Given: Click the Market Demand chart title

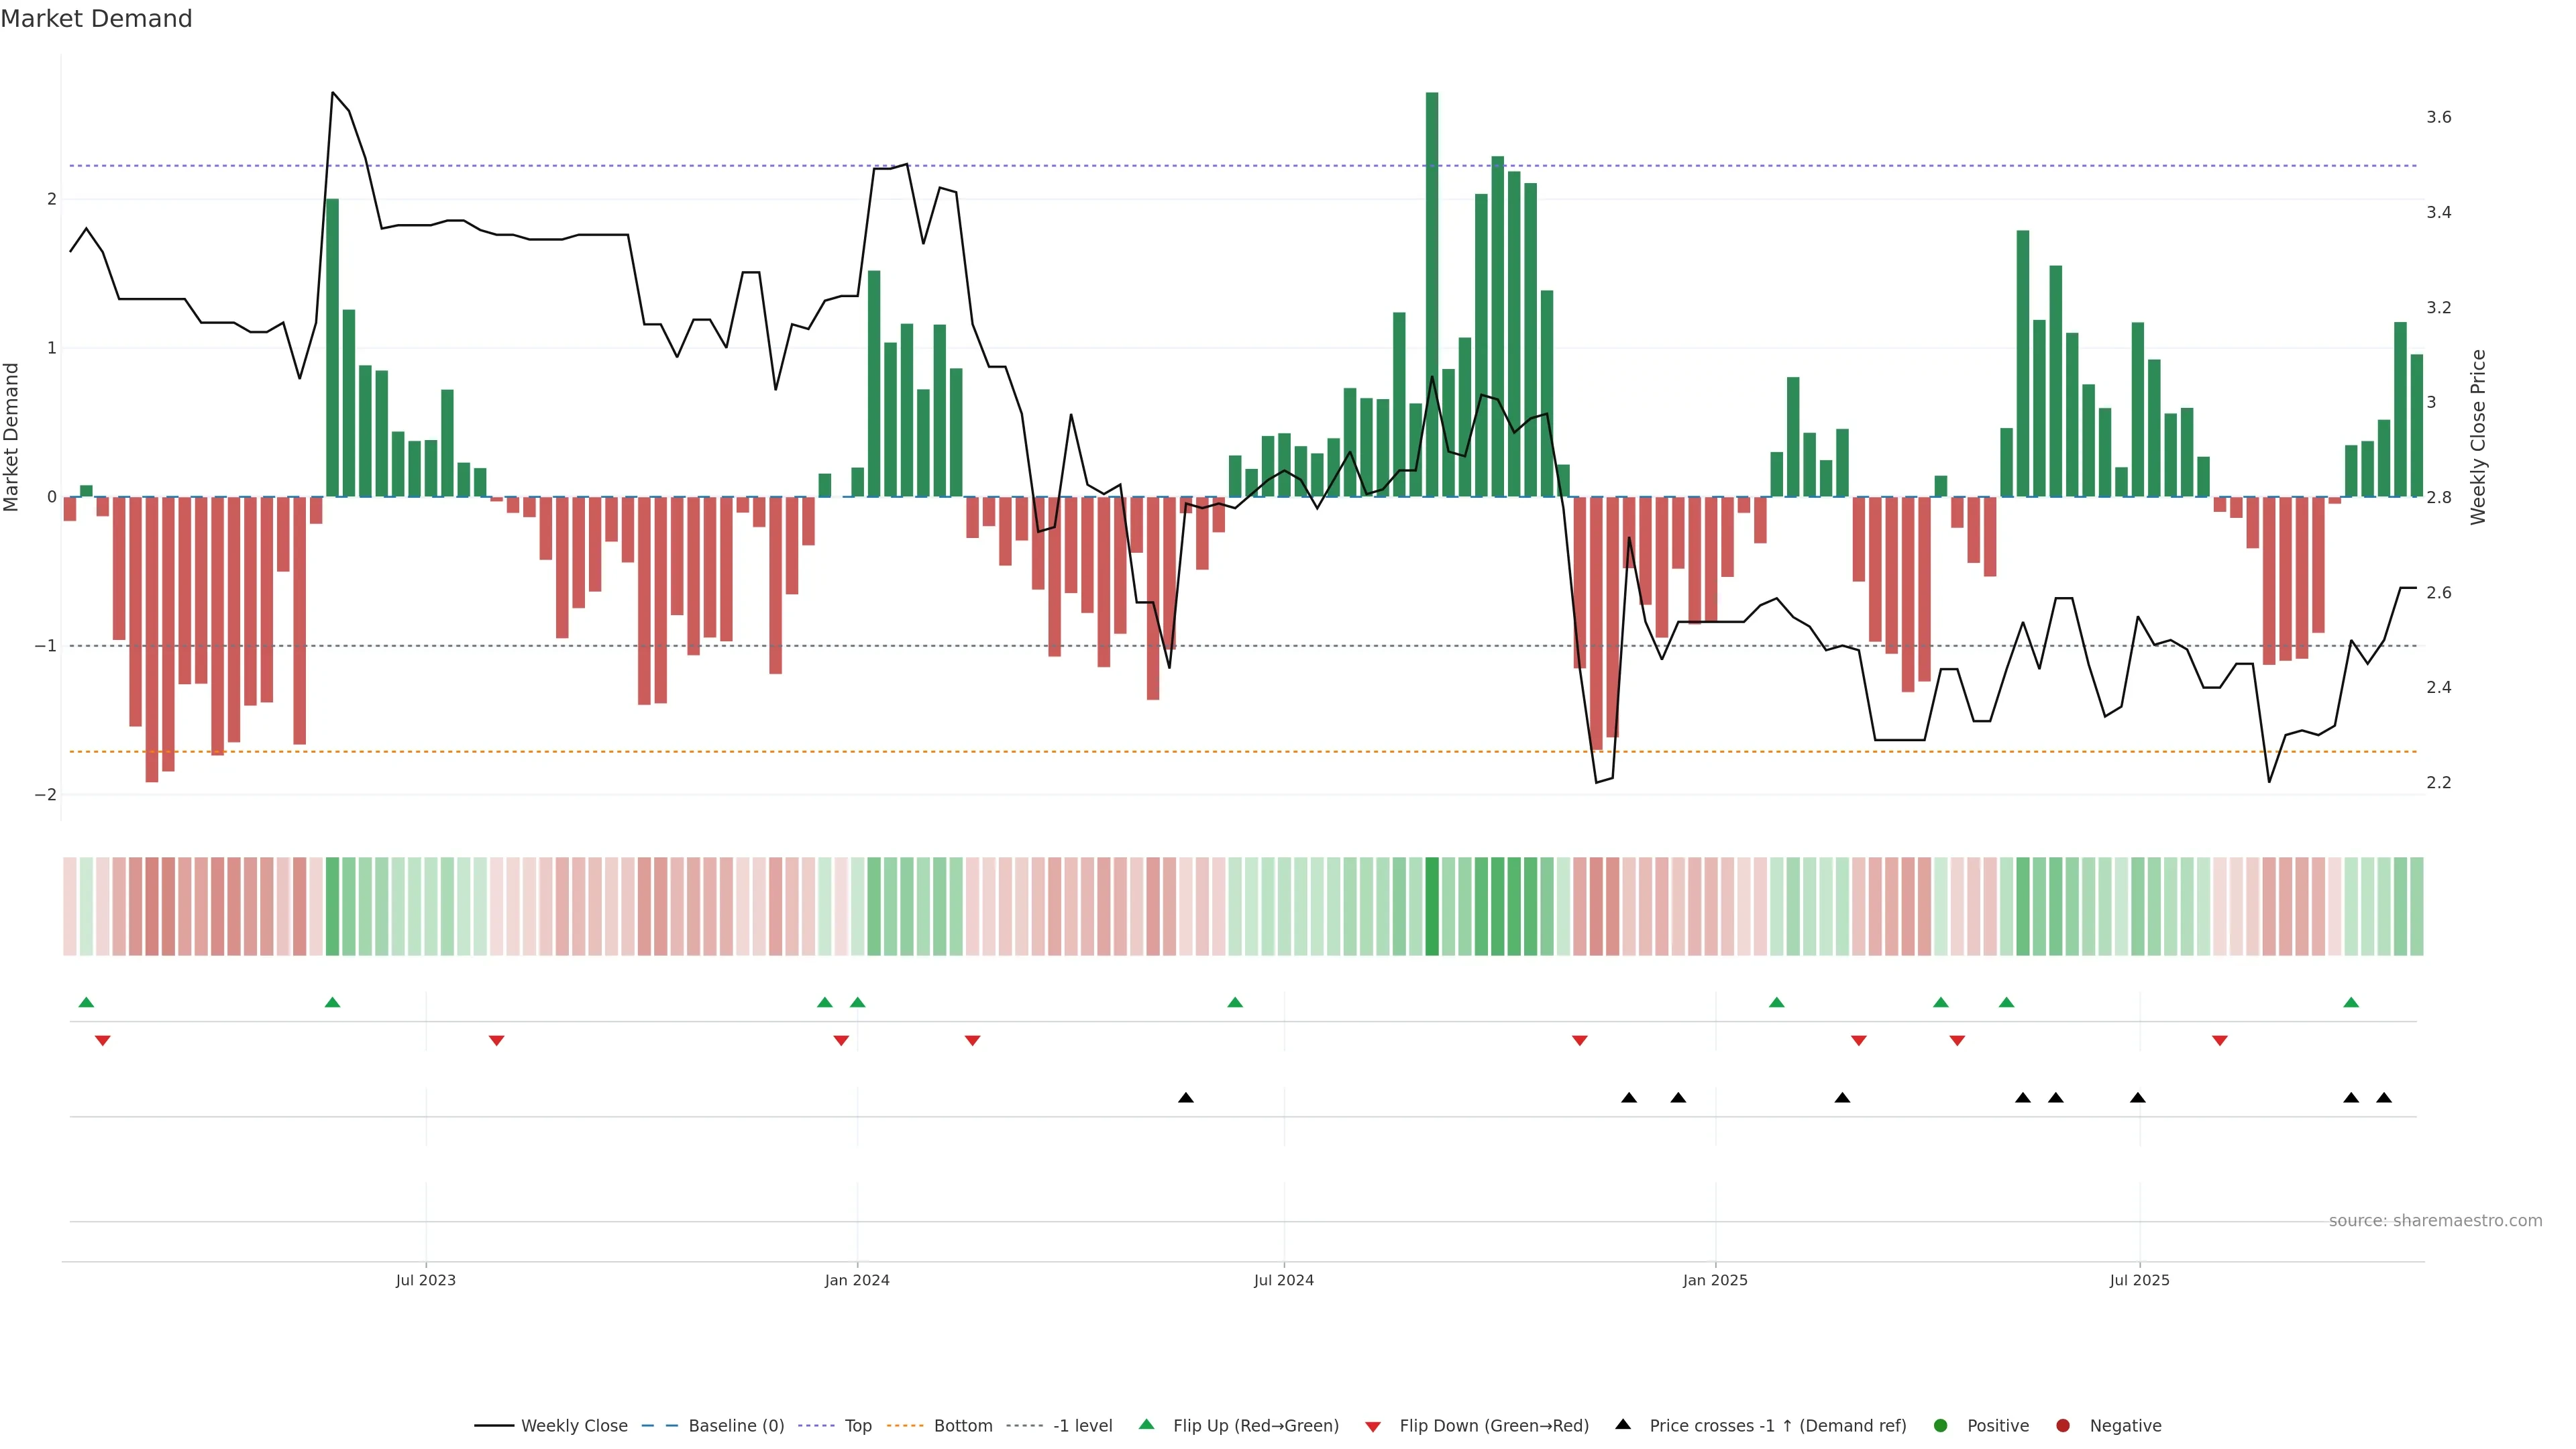Looking at the screenshot, I should [96, 19].
